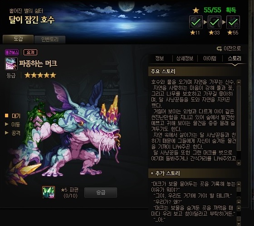The width and height of the screenshot is (254, 226).
Task: Open the 상세정보 tab
Action: coord(185,58)
